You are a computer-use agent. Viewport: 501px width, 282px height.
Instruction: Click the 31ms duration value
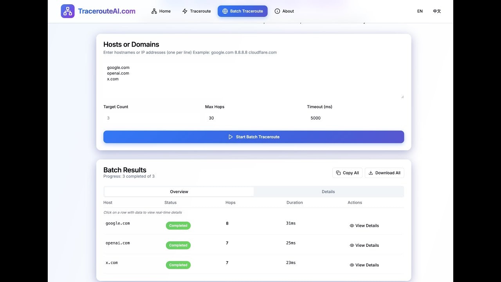coord(291,223)
